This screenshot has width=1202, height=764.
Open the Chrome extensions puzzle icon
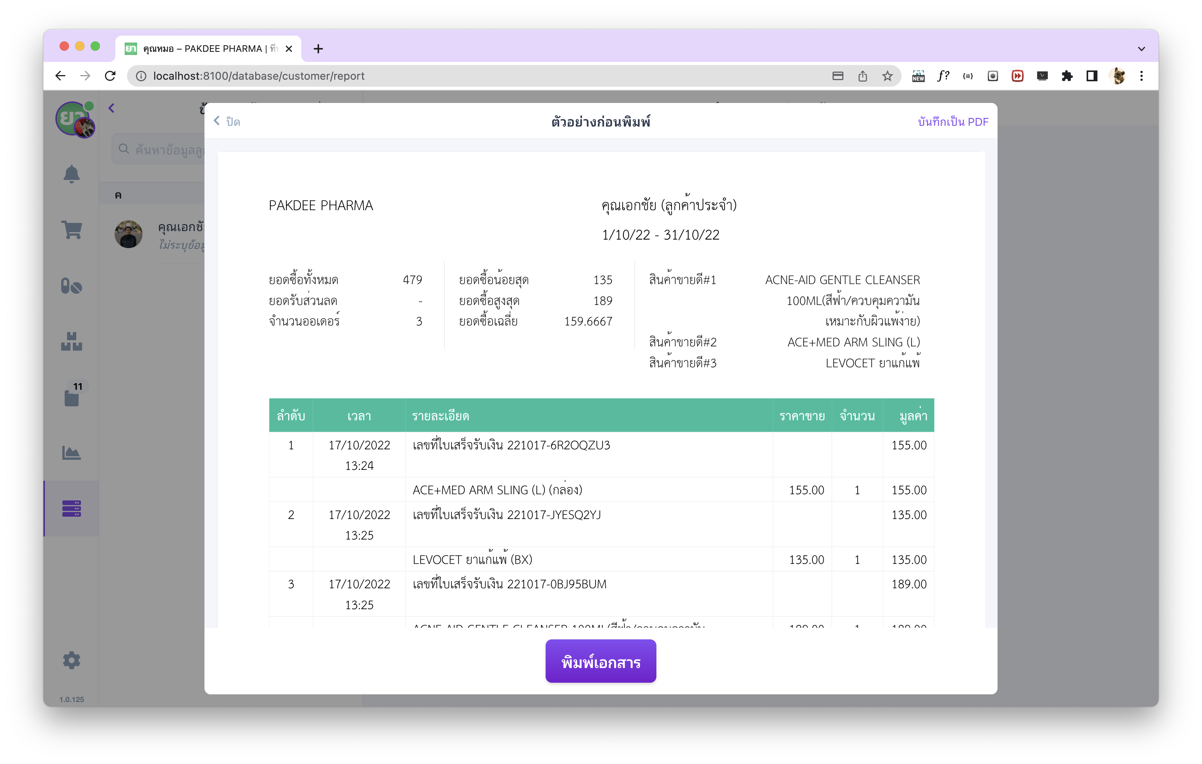coord(1067,76)
